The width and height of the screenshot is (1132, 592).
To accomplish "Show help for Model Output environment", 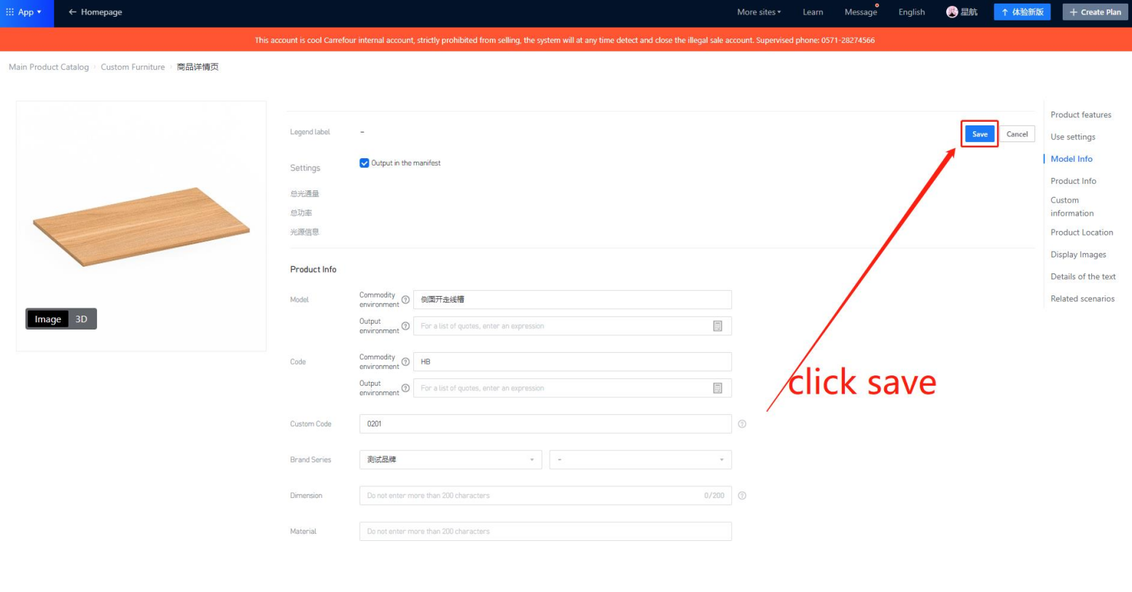I will (405, 326).
